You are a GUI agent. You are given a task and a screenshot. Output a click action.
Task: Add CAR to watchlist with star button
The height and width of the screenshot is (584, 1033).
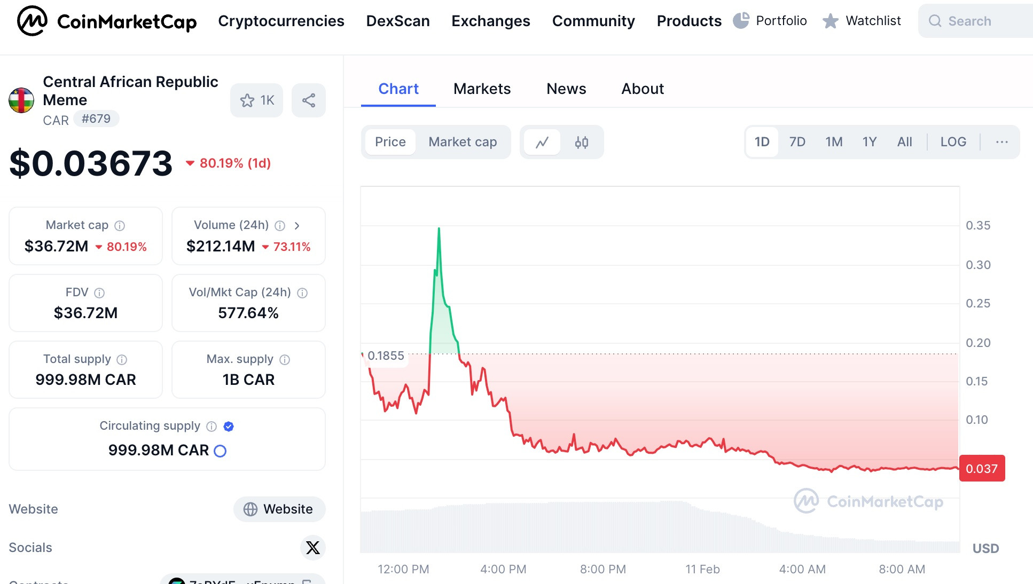[256, 100]
